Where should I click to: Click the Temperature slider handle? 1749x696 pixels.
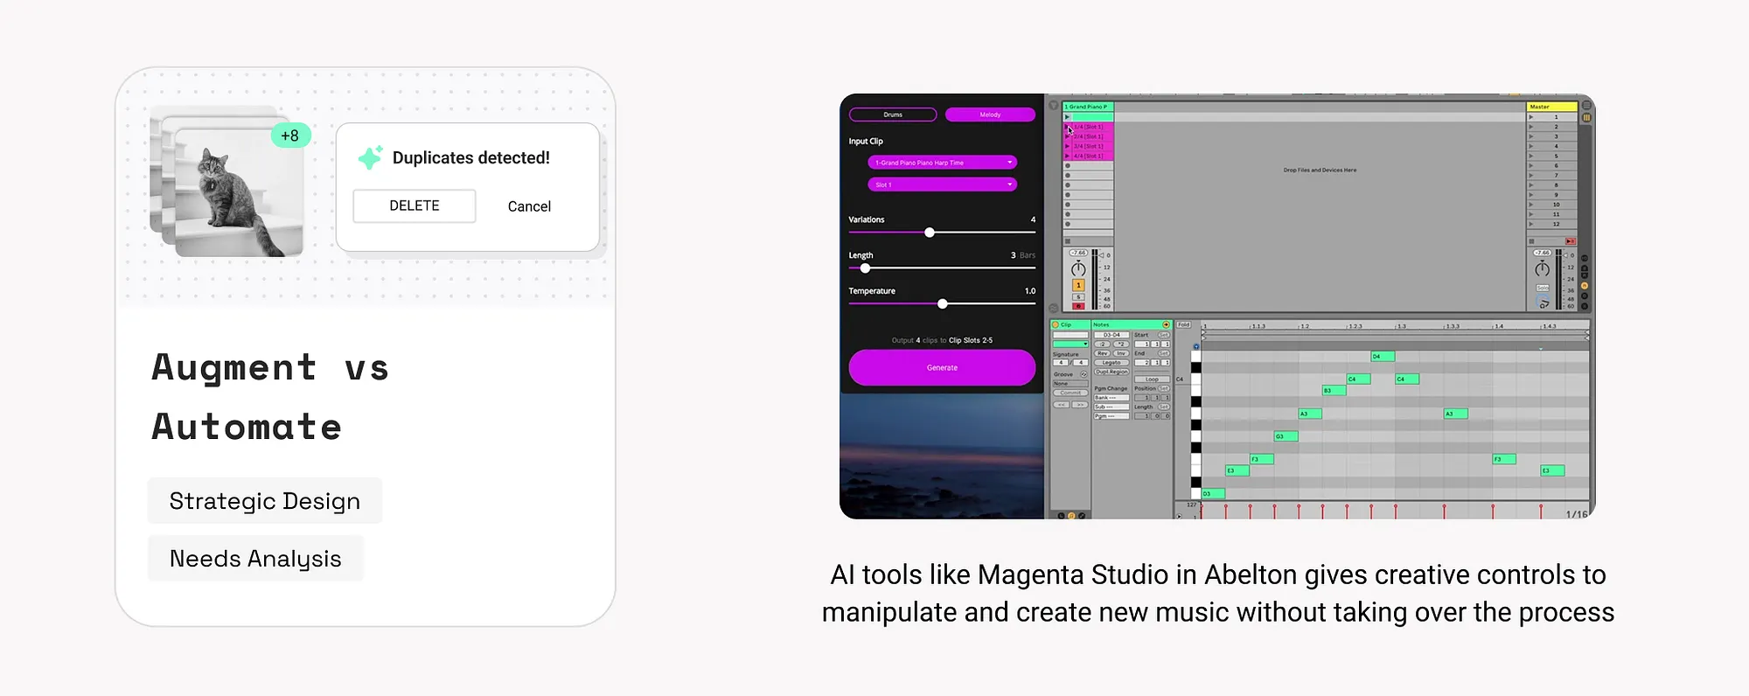click(942, 303)
